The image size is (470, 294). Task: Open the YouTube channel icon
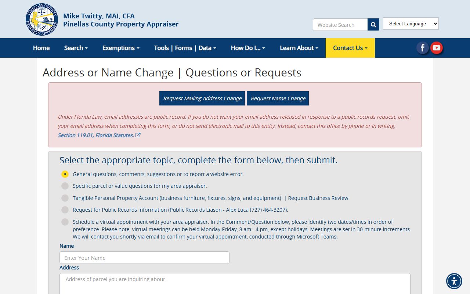(436, 48)
